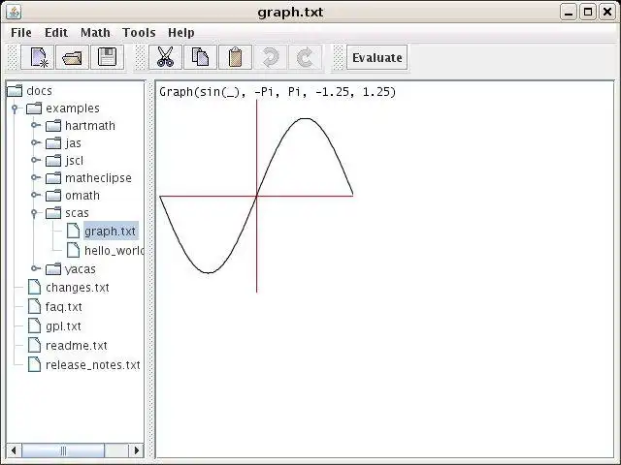Click the Redo arrow icon
Viewport: 621px width, 465px height.
pos(305,57)
